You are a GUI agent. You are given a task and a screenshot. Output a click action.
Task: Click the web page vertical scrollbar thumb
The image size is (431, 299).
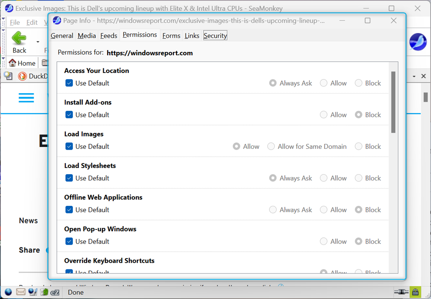(x=426, y=97)
